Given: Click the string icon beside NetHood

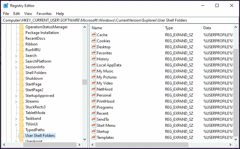Looking at the screenshot, I should 93,89.
